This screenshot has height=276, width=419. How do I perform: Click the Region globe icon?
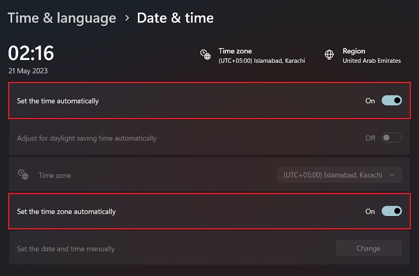pos(329,55)
